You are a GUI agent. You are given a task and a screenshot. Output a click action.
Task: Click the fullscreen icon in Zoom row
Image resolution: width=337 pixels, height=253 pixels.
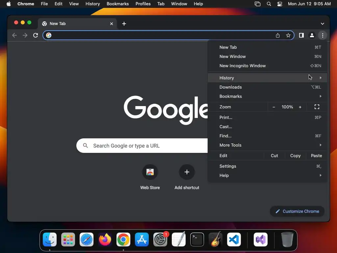click(317, 107)
